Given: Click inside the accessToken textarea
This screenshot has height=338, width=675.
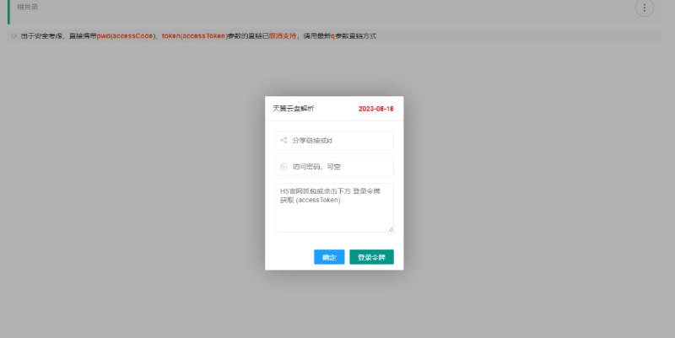Looking at the screenshot, I should tap(333, 209).
